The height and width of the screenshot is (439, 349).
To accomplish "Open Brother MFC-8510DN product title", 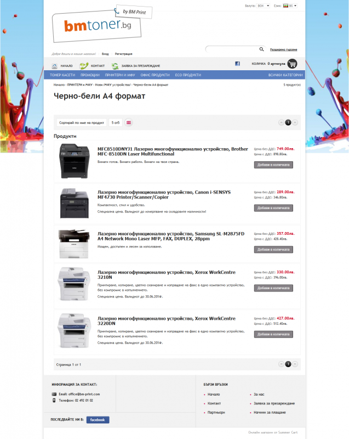I will (x=173, y=151).
